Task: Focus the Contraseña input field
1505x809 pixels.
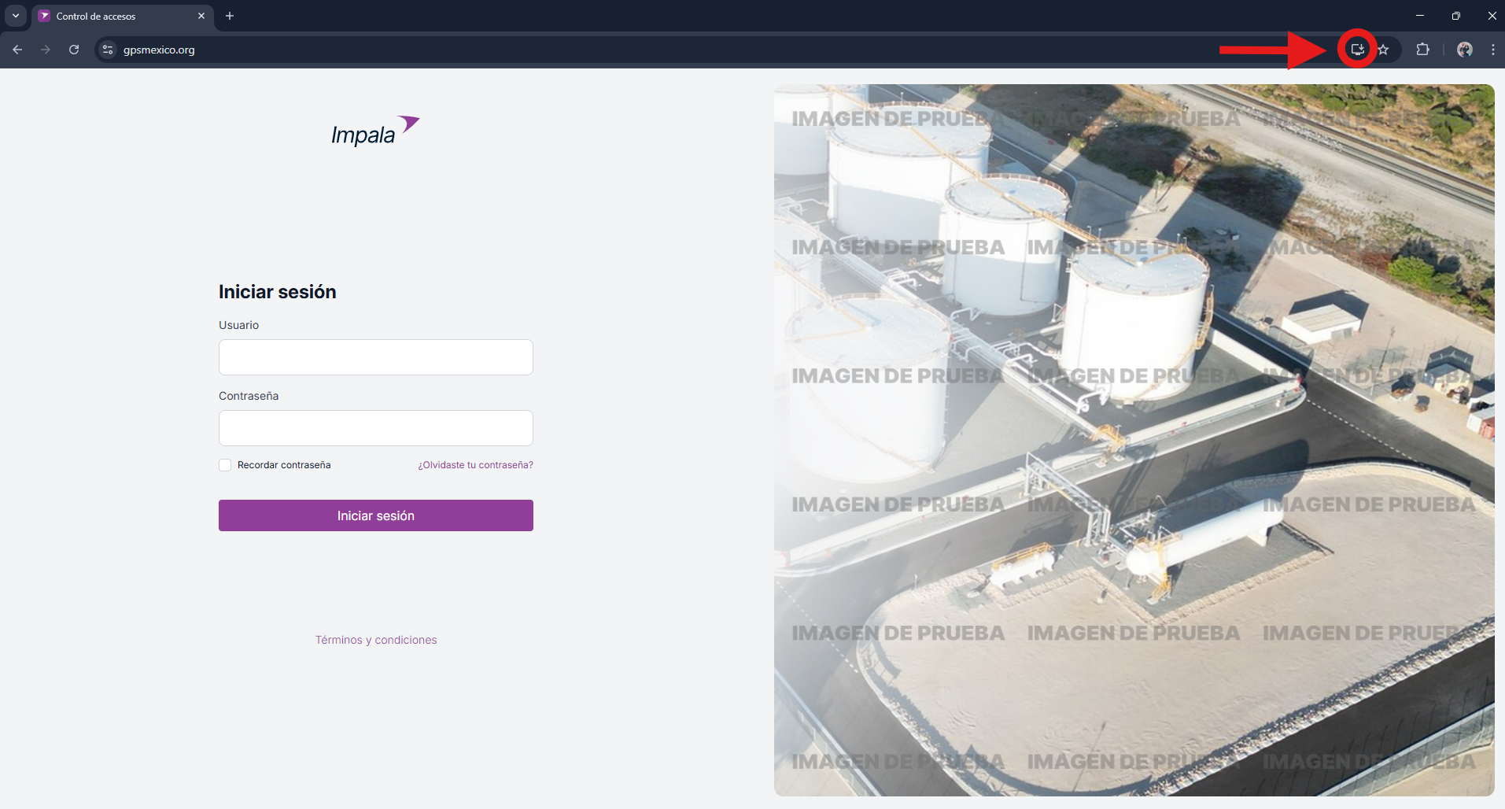Action: click(x=376, y=428)
